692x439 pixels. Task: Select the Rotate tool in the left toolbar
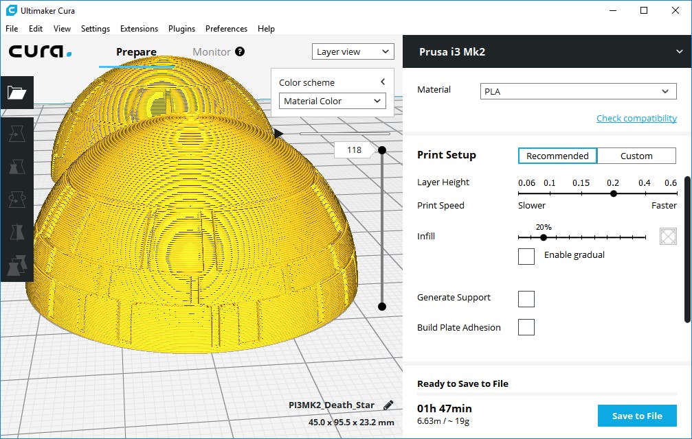(x=16, y=199)
